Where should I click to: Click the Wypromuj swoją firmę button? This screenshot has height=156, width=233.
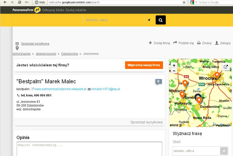tap(144, 65)
